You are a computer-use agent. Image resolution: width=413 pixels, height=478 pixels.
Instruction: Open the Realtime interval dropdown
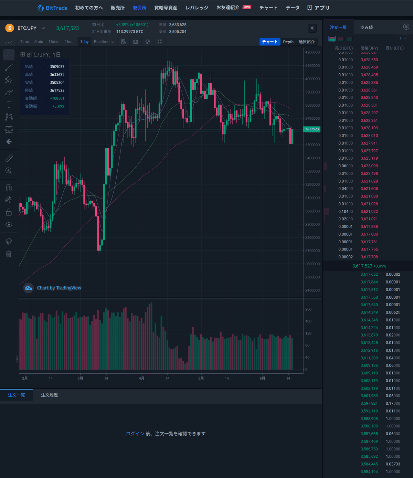tap(104, 42)
